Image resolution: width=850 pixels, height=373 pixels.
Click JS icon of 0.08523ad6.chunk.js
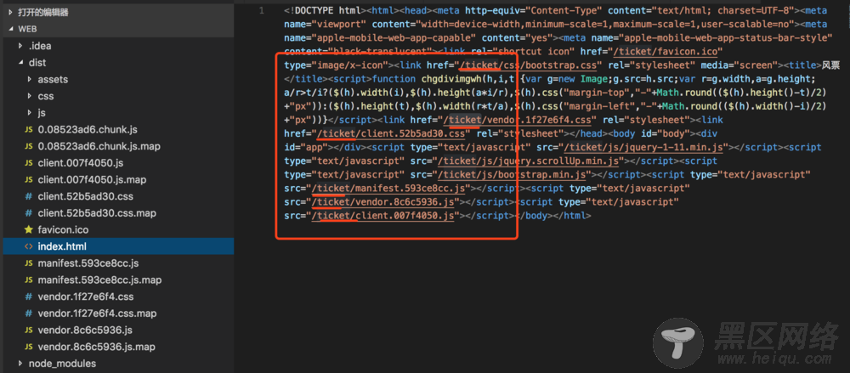tap(28, 130)
